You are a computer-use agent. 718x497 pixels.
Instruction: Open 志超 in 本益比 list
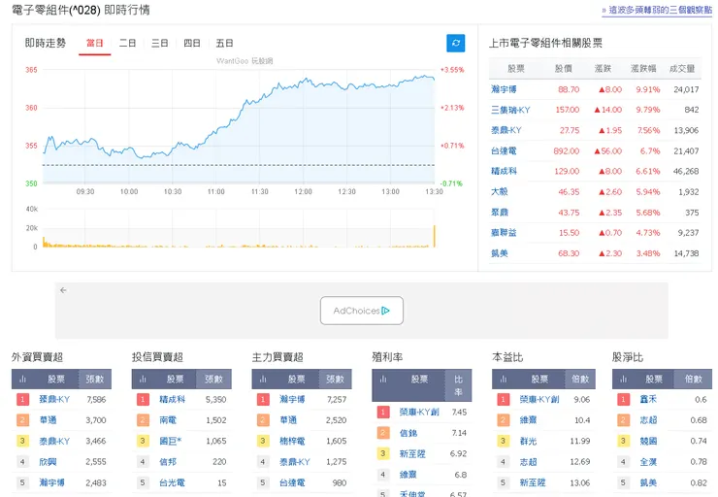528,462
